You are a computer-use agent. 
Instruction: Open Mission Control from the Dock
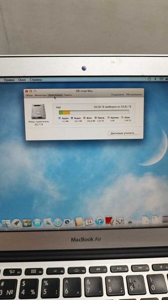[x=27, y=223]
